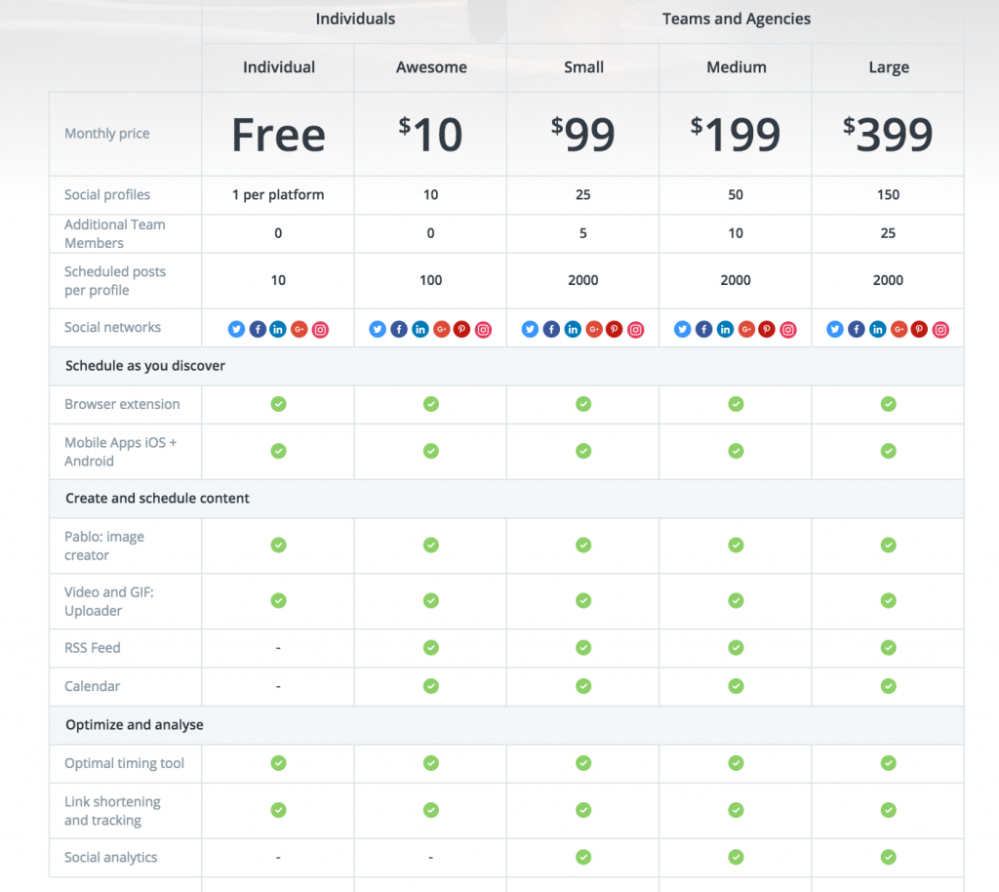Click the $10 Awesome plan price
The height and width of the screenshot is (892, 999).
point(430,135)
